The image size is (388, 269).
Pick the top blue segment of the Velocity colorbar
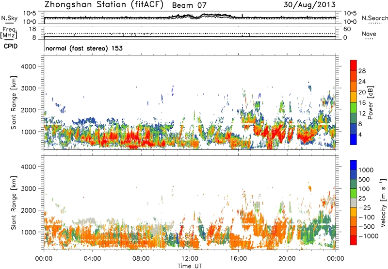(x=354, y=165)
